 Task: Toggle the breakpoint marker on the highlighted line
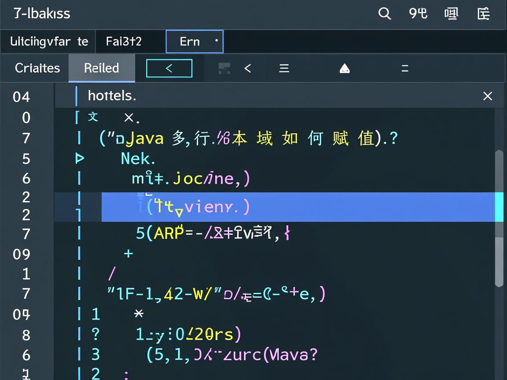(78, 207)
